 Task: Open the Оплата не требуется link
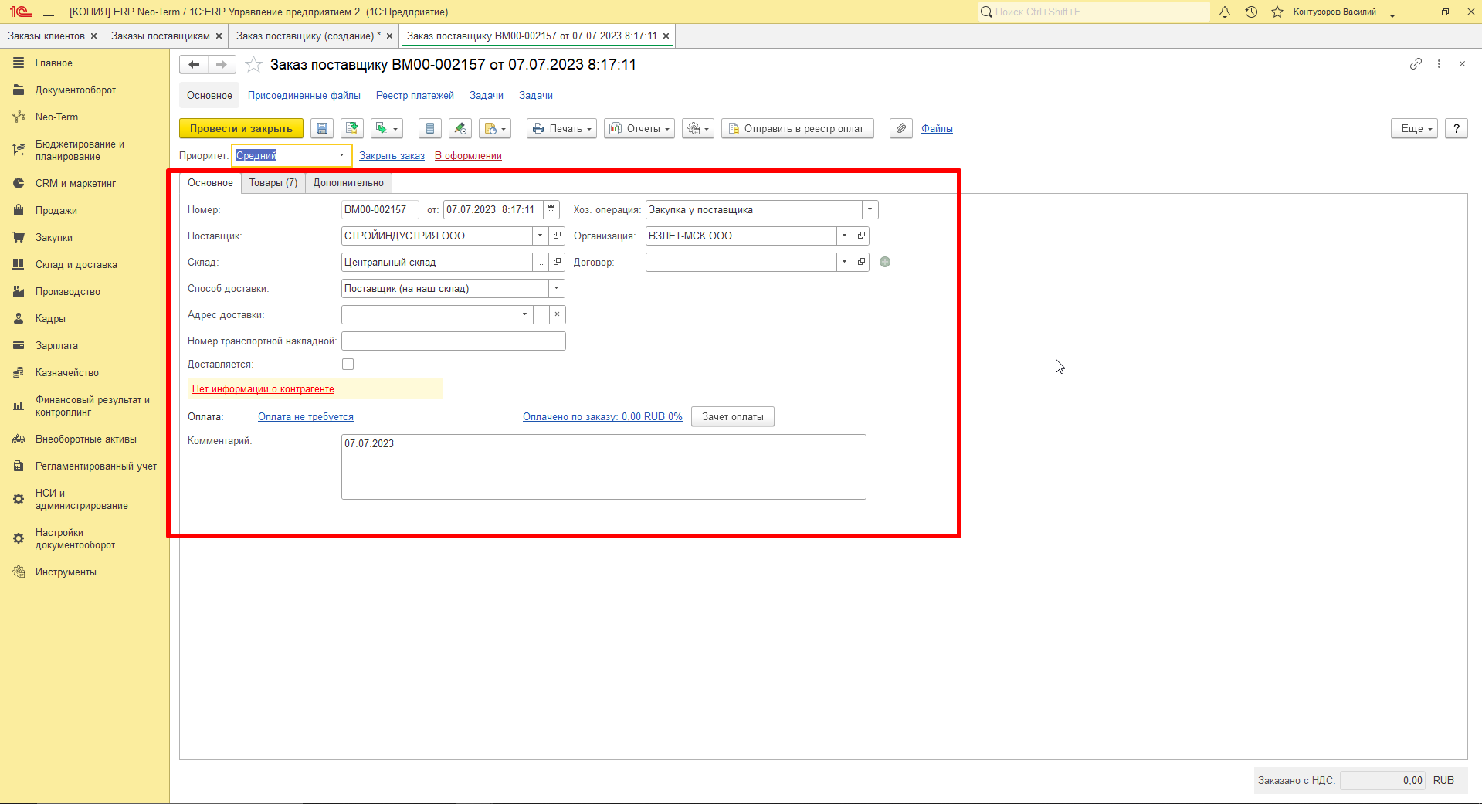tap(306, 417)
